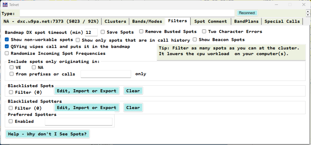Click the Type command input field

click(x=128, y=13)
